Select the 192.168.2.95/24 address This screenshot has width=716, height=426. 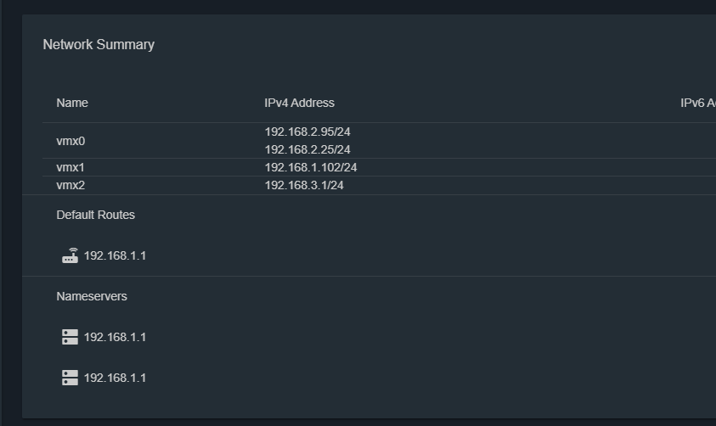coord(307,132)
